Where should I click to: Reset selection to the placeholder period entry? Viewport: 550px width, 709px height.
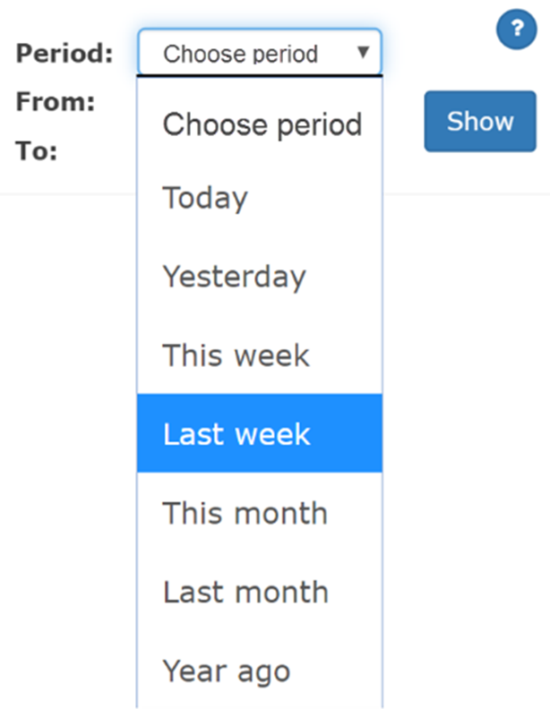[x=261, y=124]
